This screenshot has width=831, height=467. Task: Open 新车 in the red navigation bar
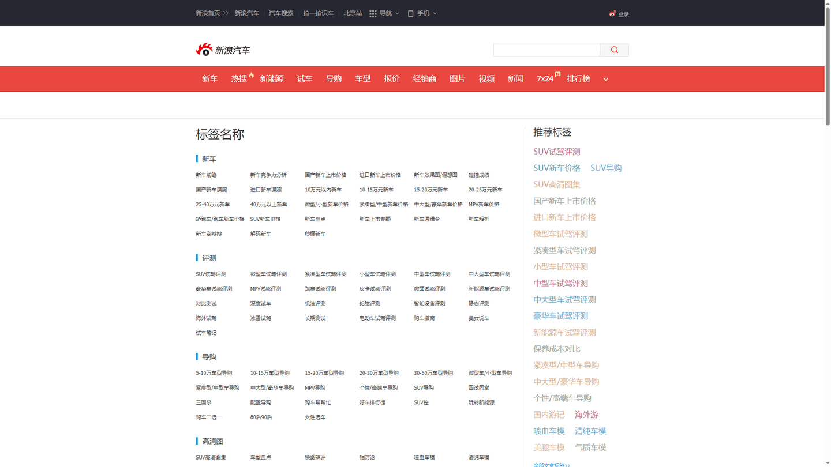(209, 78)
